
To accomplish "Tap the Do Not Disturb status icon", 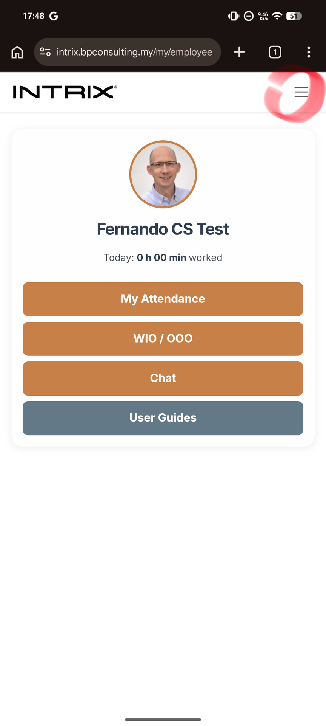I will point(249,16).
